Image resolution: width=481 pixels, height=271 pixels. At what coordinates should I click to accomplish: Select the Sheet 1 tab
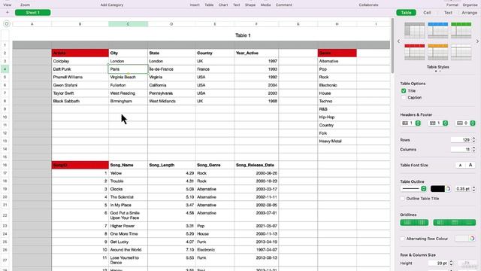(x=33, y=13)
